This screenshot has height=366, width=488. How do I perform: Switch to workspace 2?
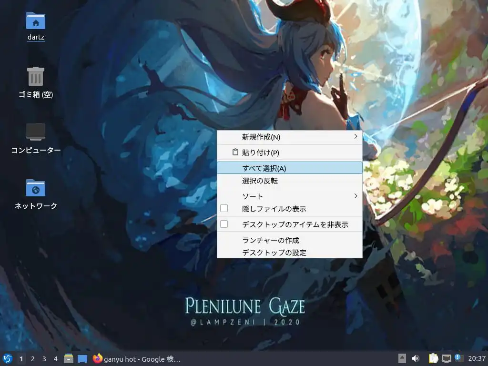tap(33, 359)
